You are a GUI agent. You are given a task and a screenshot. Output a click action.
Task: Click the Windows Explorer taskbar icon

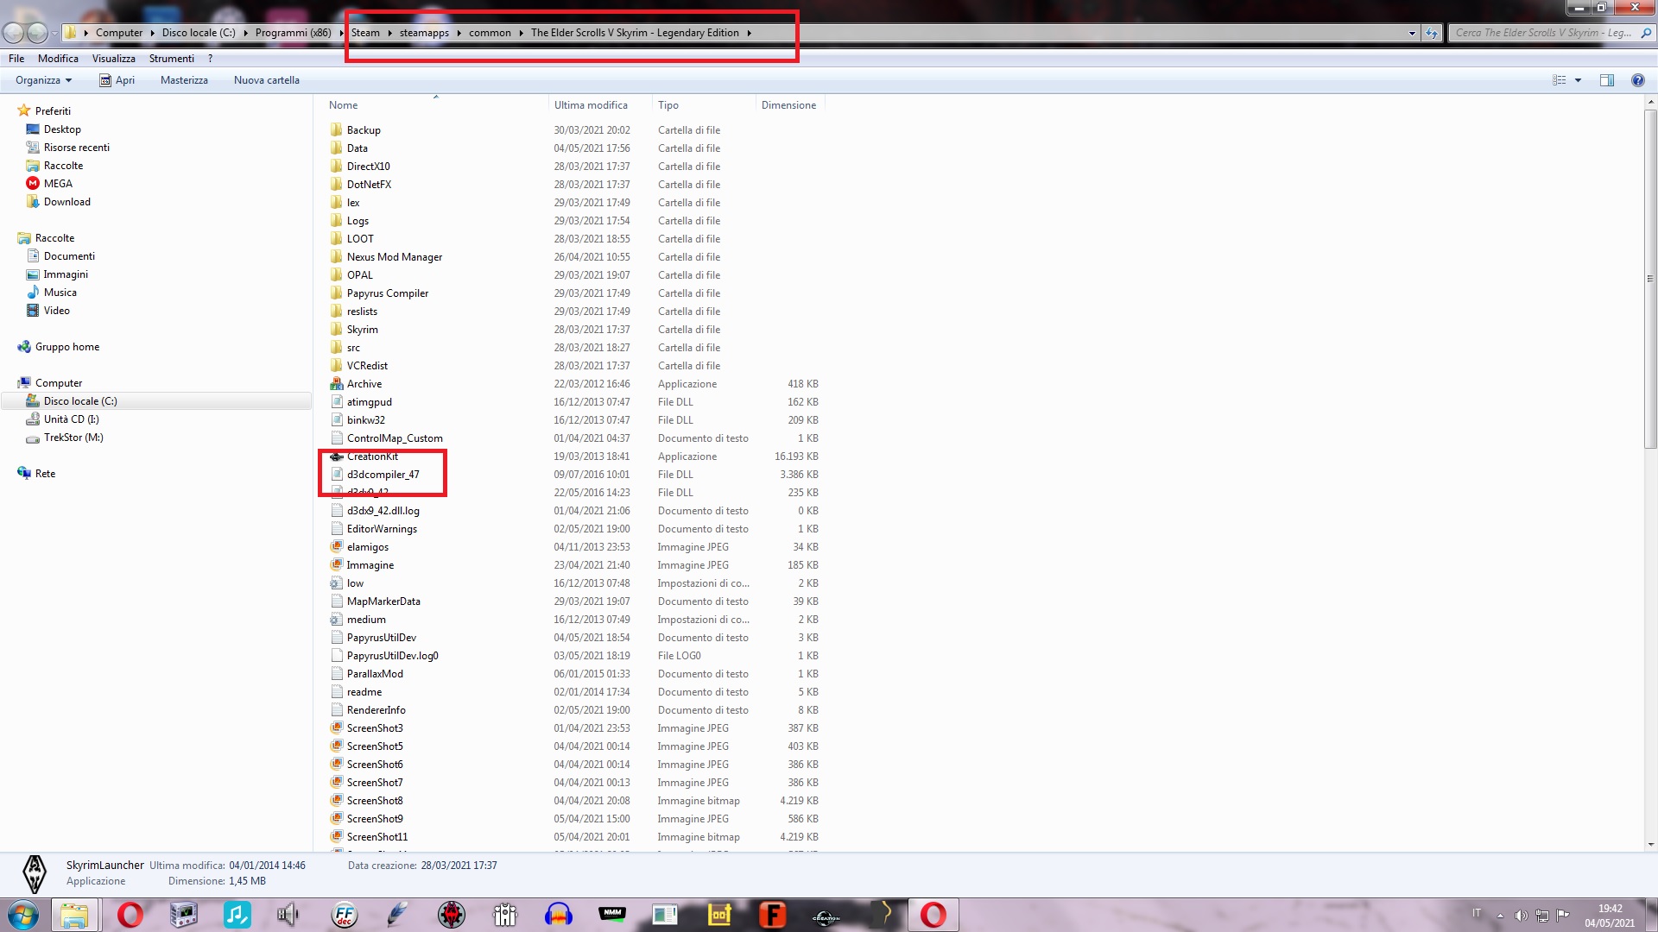pos(74,915)
